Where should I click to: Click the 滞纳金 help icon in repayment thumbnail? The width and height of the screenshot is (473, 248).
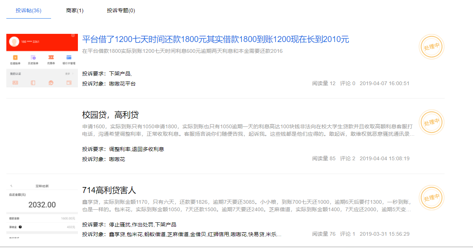20,226
